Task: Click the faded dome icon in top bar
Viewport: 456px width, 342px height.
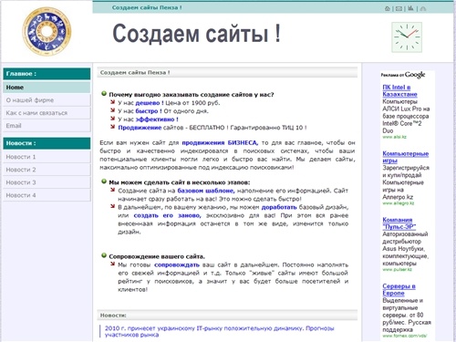Action: coord(423,8)
